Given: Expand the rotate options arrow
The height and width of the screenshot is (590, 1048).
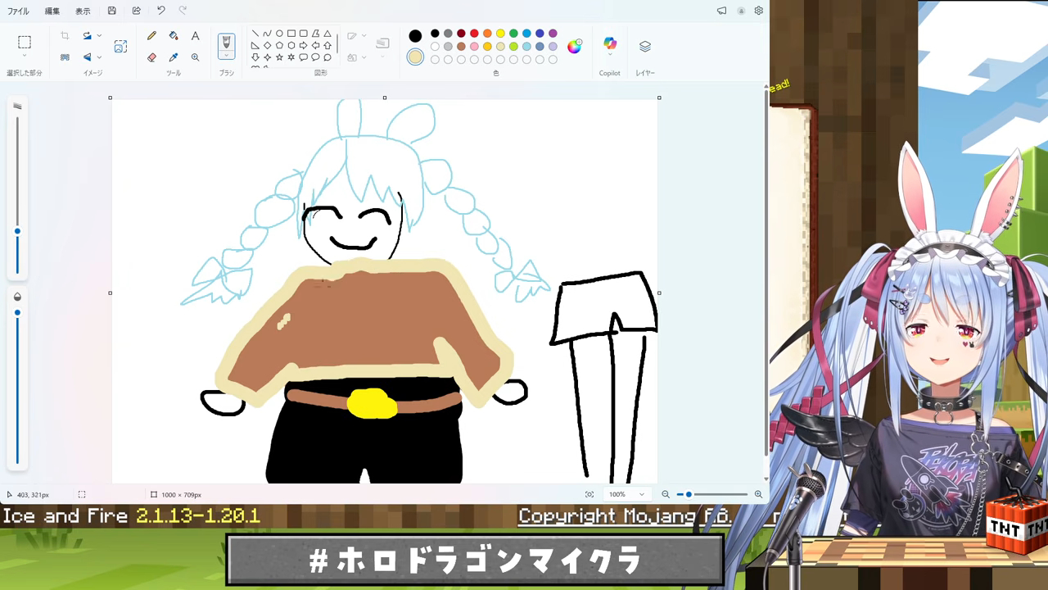Looking at the screenshot, I should 99,36.
